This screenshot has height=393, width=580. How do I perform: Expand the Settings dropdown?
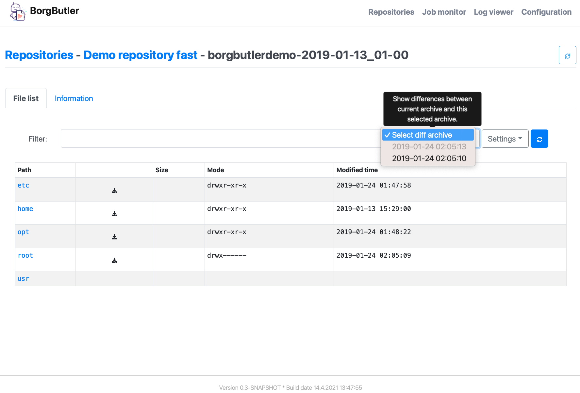[505, 139]
